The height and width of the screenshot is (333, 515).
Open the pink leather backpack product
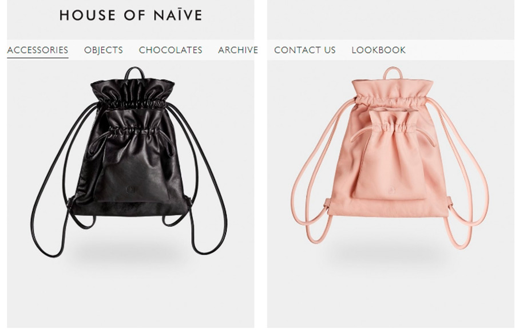coord(390,158)
